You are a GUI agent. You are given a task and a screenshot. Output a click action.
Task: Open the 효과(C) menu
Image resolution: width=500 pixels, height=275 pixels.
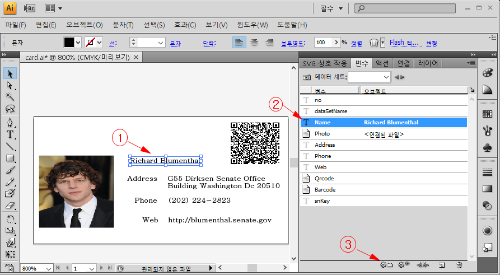pos(184,25)
